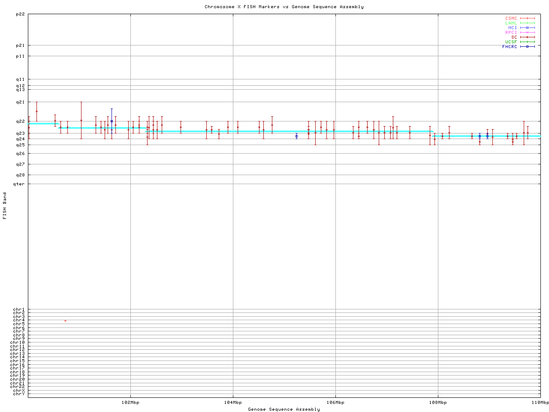Viewport: 549px width, 412px height.
Task: Click the chart title text
Action: 284,7
